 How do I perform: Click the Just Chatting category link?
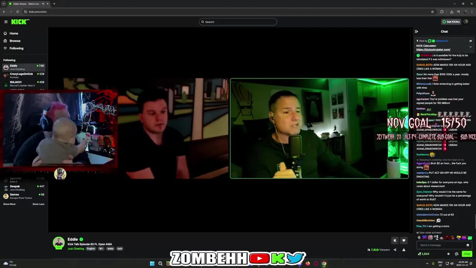[x=76, y=249]
